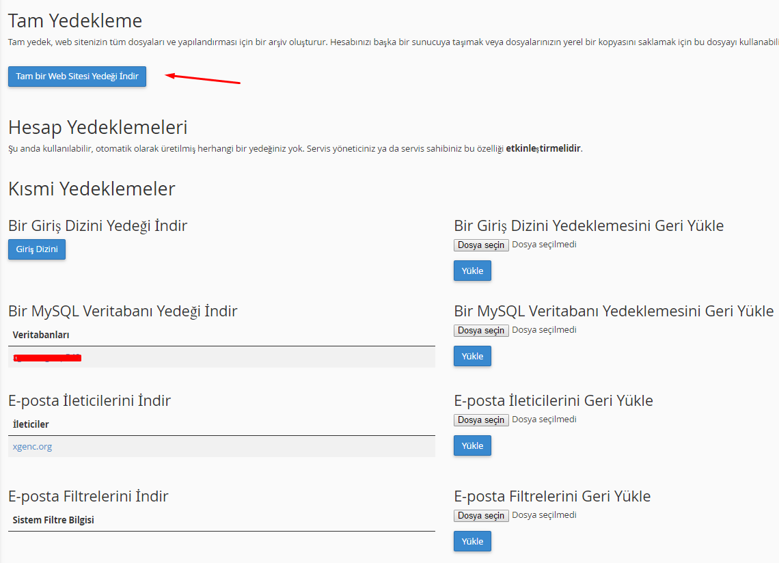Click Tam bir Web Sitesi Yedeği İndir button
Viewport: 779px width, 563px height.
77,77
